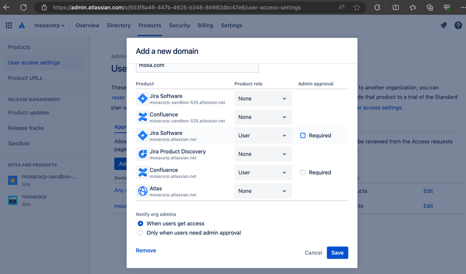The height and width of the screenshot is (274, 466).
Task: Open Atlassian app switcher grid icon
Action: point(9,25)
